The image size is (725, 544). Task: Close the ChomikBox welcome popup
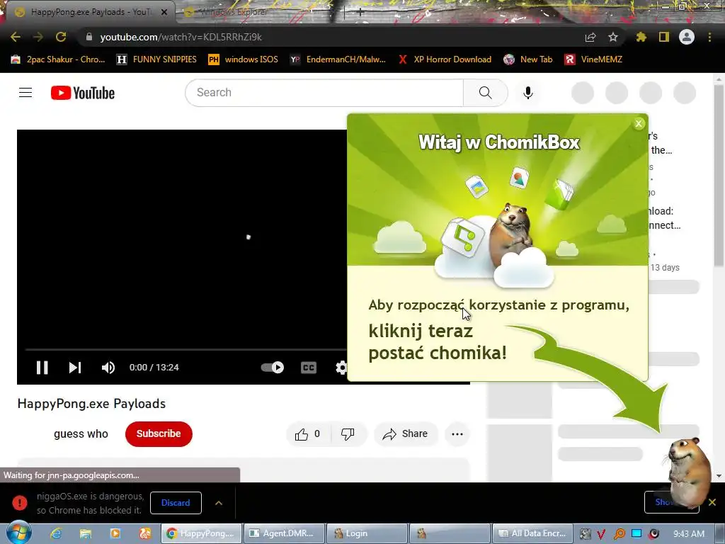tap(639, 123)
